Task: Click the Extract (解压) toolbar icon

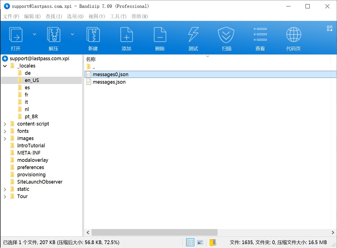Action: (54, 34)
